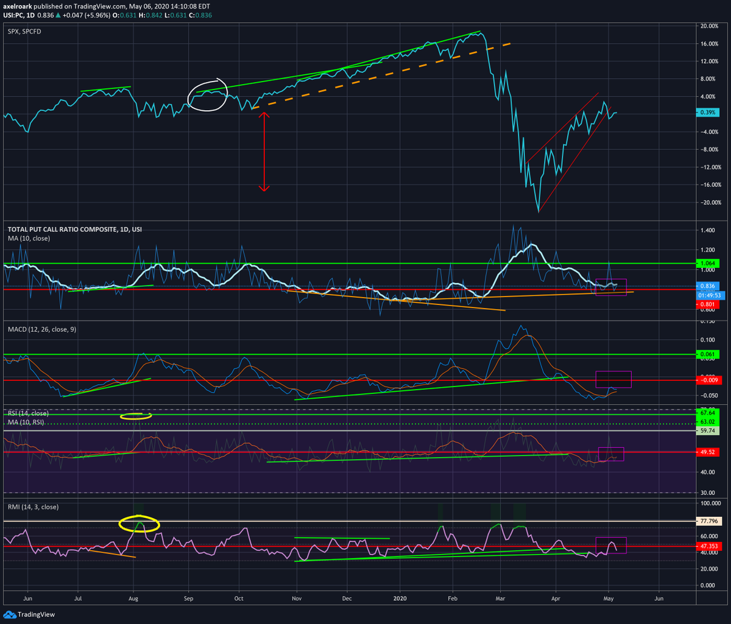Screen dimensions: 731x624
Task: Click the Oct label on time axis
Action: pyautogui.click(x=239, y=599)
